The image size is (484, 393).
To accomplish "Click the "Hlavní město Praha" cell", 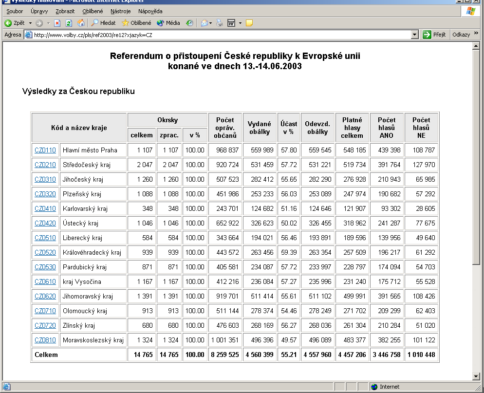I will tap(93, 150).
